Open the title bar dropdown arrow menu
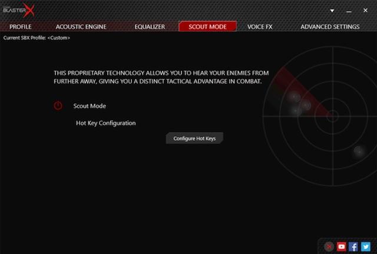The image size is (377, 254). point(332,11)
